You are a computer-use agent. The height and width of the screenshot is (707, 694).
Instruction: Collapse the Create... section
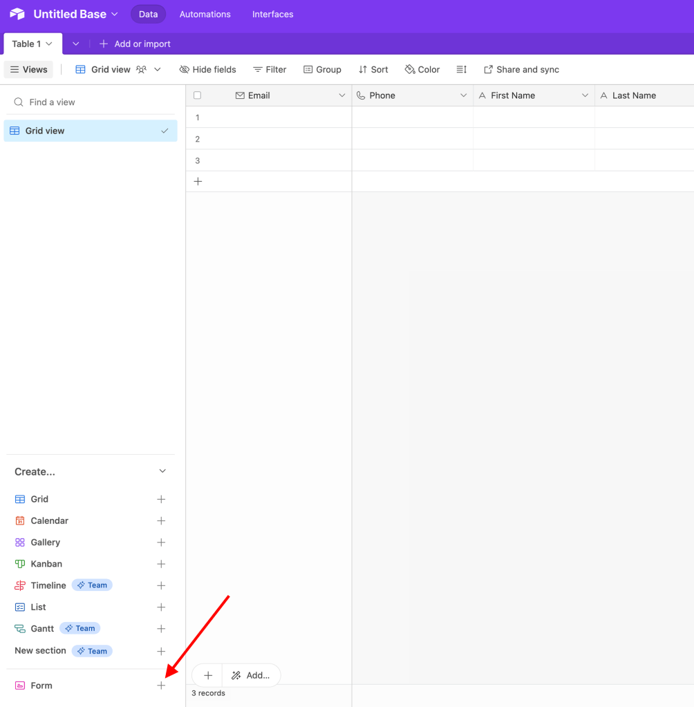click(x=162, y=471)
